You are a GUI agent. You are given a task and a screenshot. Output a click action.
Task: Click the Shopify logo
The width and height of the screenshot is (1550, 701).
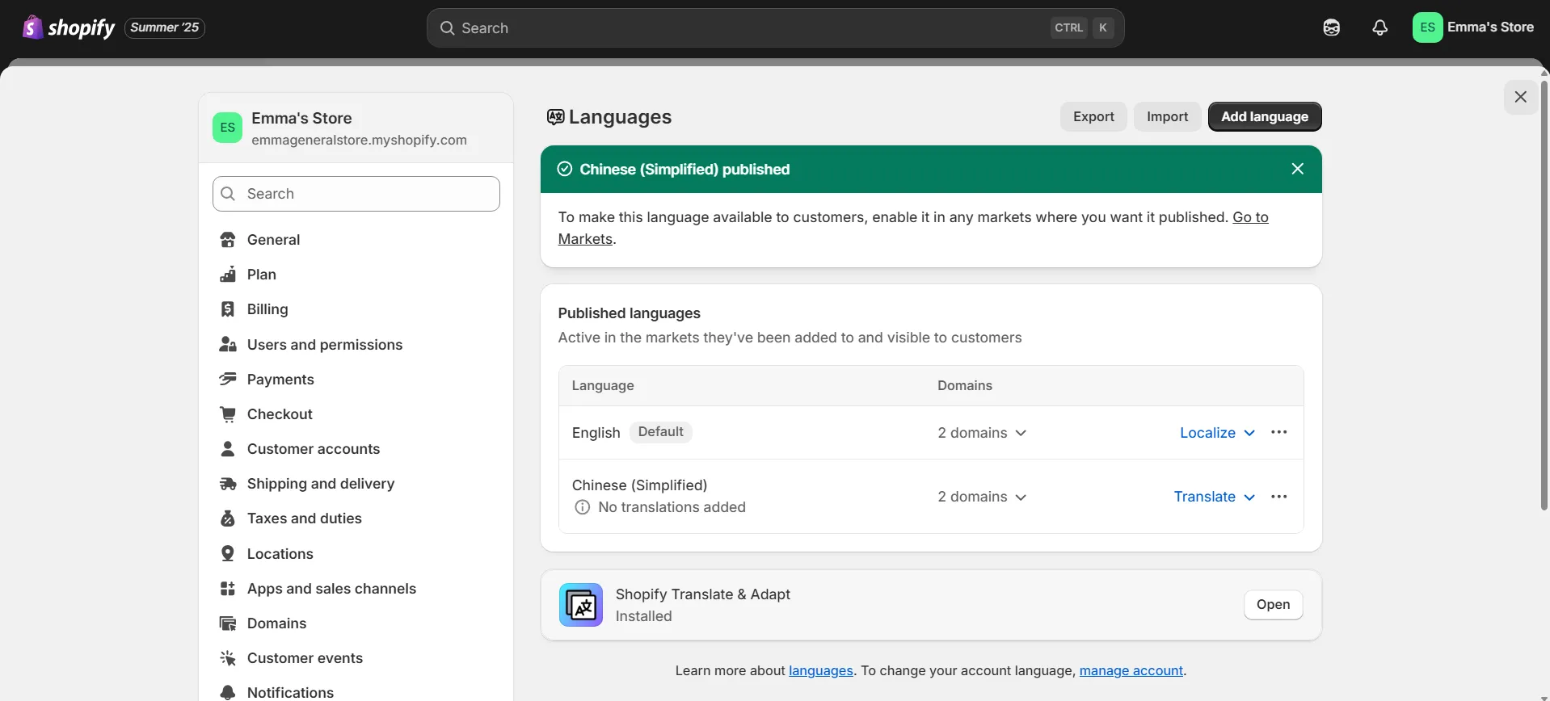pos(69,27)
